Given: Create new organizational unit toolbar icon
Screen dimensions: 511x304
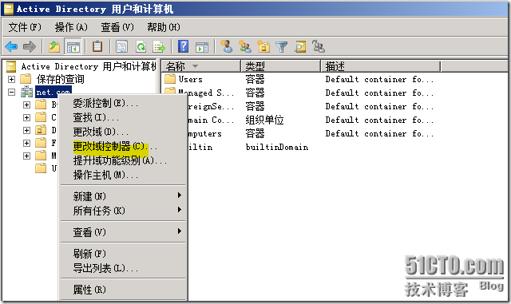Looking at the screenshot, I should [263, 46].
